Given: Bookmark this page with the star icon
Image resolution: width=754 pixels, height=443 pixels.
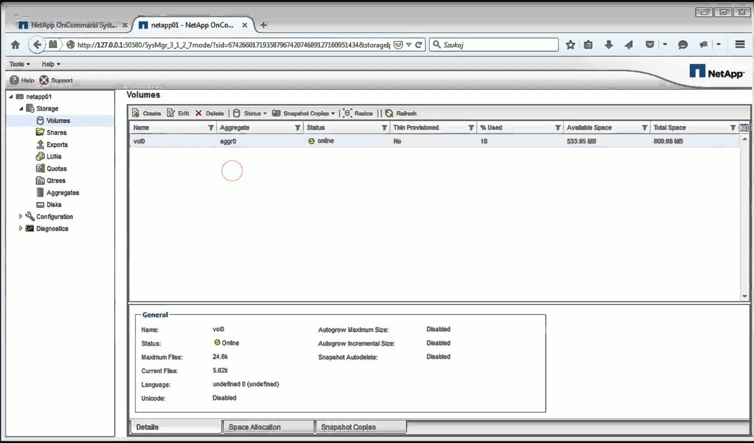Looking at the screenshot, I should pyautogui.click(x=570, y=44).
